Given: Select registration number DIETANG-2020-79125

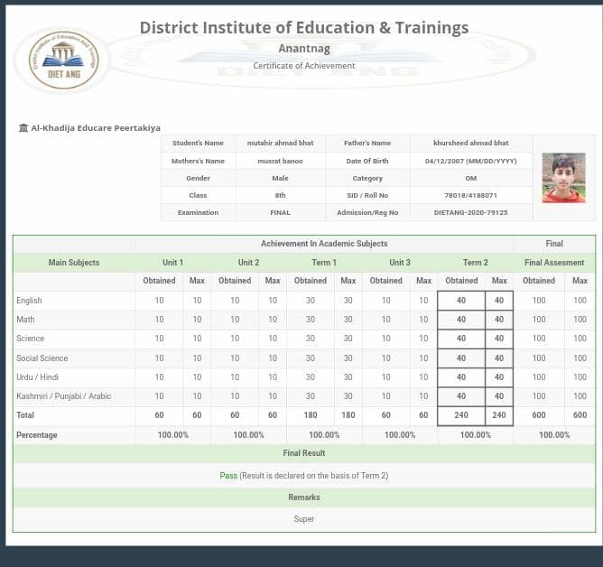Looking at the screenshot, I should pos(470,212).
